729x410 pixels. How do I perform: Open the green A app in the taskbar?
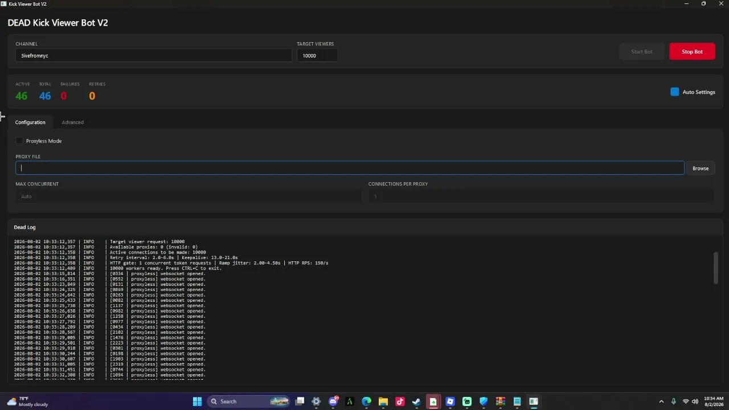(350, 401)
